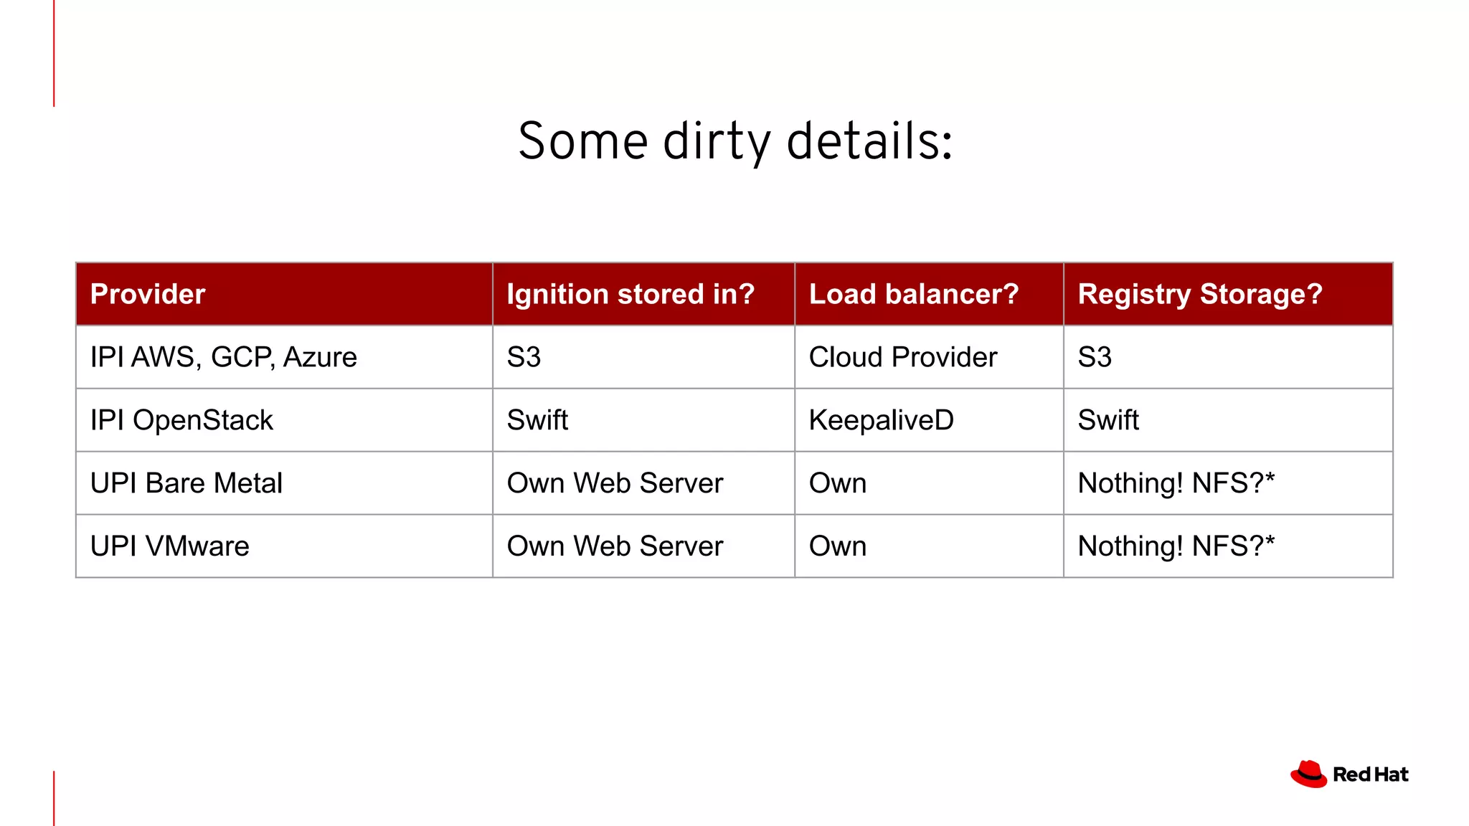Select the 'Load balancer?' header cell
This screenshot has height=826, width=1469.
913,294
